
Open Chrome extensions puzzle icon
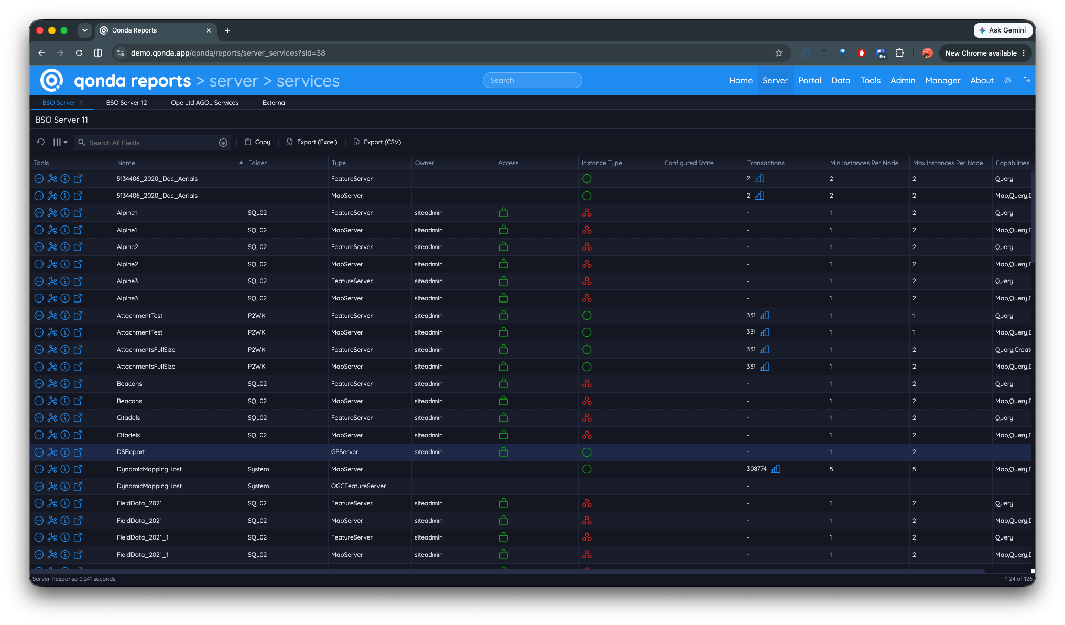[899, 53]
